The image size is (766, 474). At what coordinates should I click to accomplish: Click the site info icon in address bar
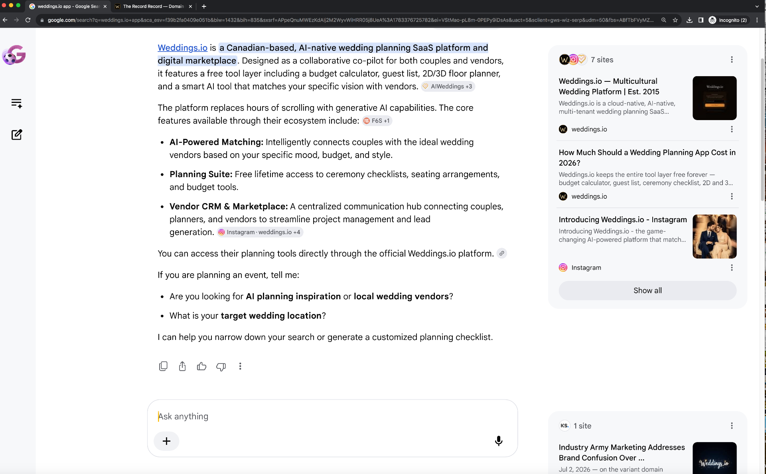coord(42,20)
